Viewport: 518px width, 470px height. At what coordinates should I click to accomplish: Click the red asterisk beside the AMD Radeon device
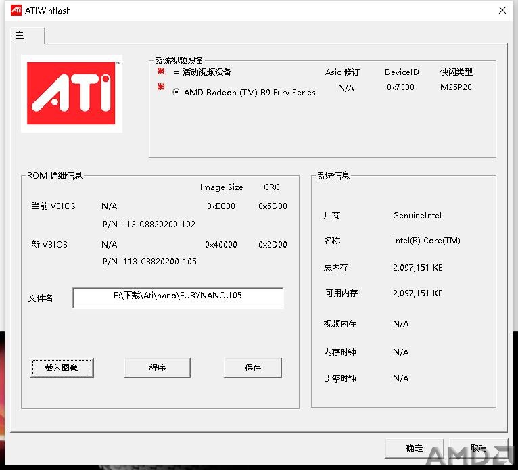pos(161,87)
